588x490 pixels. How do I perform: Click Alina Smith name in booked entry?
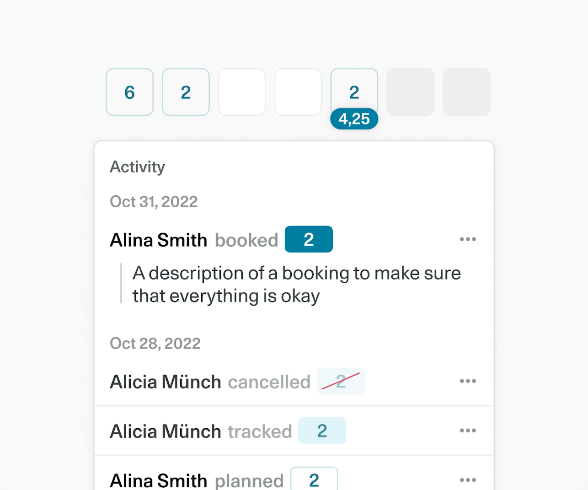[x=158, y=240]
